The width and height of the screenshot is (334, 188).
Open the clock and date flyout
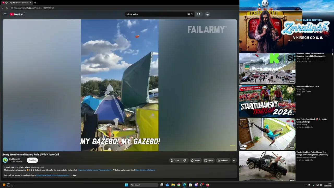pyautogui.click(x=328, y=185)
